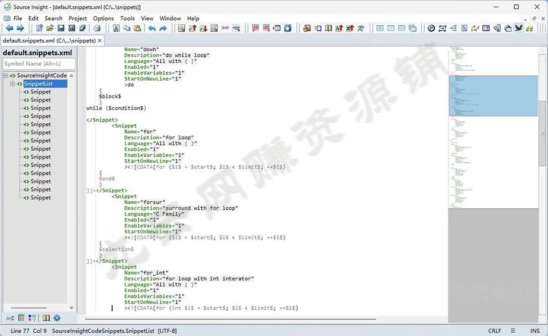Go back with the blue left arrow
Screen dimensions: 548x336
coord(10,28)
